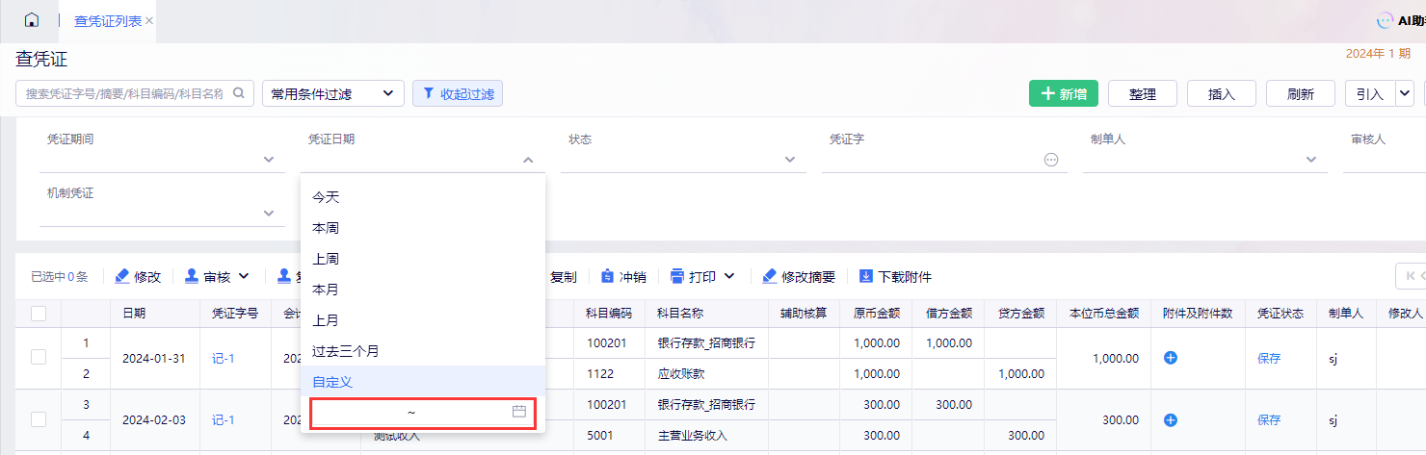This screenshot has height=455, width=1426.
Task: Click the 下载附件 download icon
Action: (x=865, y=277)
